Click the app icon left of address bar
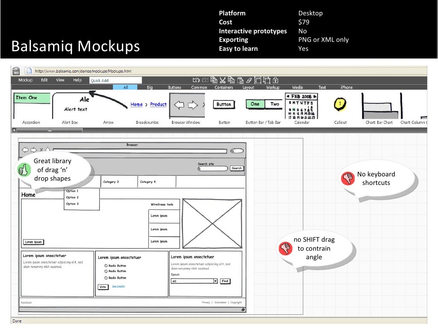438x328 pixels. point(16,71)
